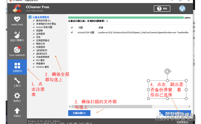201x124 pixels.
Task: Toggle 类型库 checkbox
Action: (x=34, y=30)
